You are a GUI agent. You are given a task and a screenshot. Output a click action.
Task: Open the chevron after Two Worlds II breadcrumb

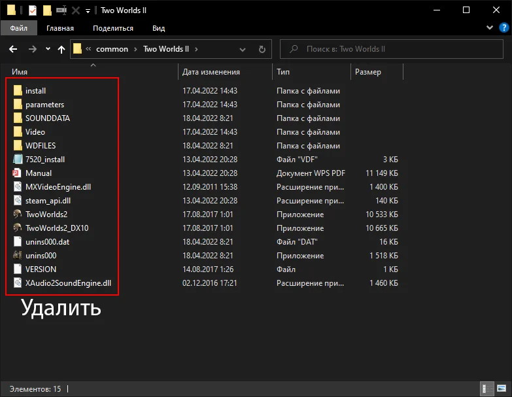pos(196,49)
